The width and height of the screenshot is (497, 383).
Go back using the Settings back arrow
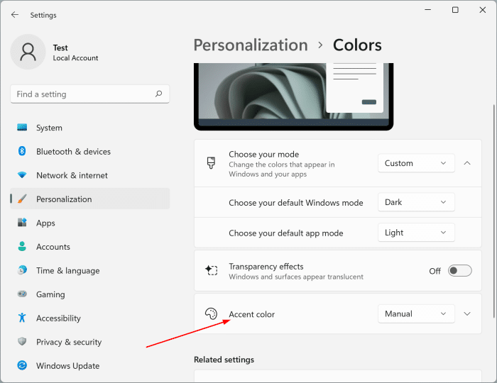click(x=15, y=15)
